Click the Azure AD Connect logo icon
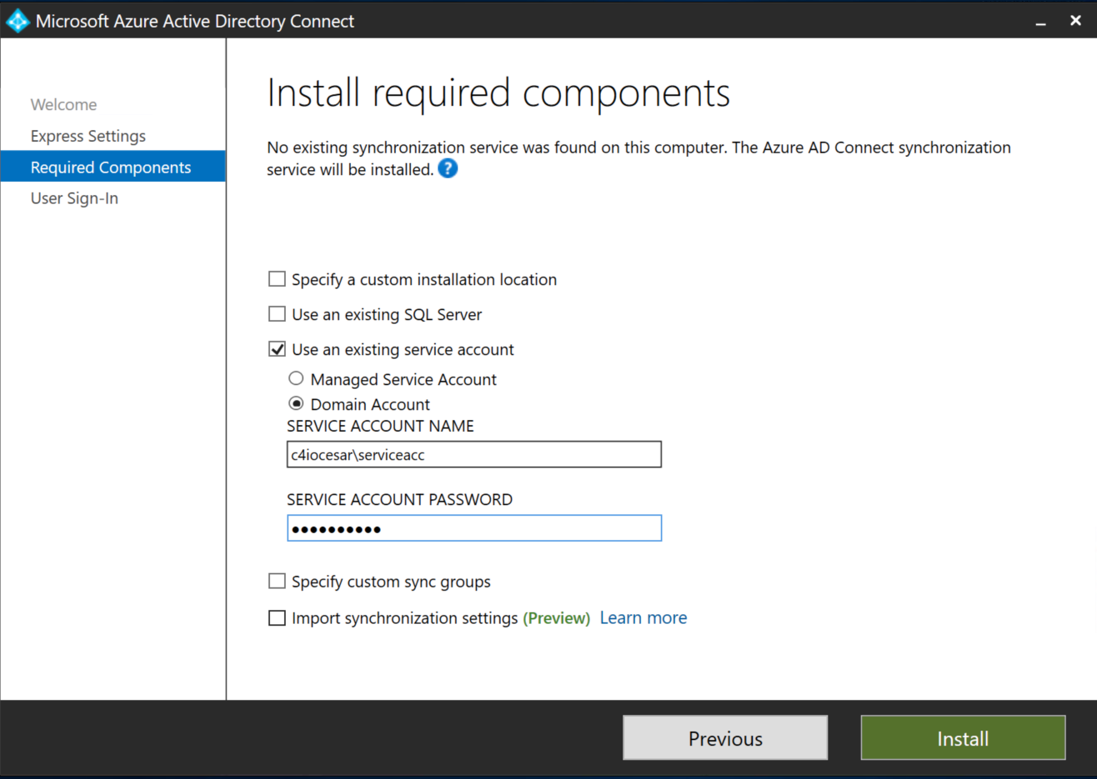 [x=18, y=21]
